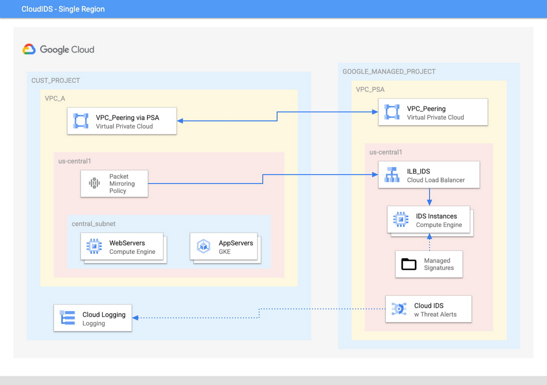This screenshot has height=385, width=547.
Task: Click the CUST_PROJECT label
Action: click(x=56, y=80)
